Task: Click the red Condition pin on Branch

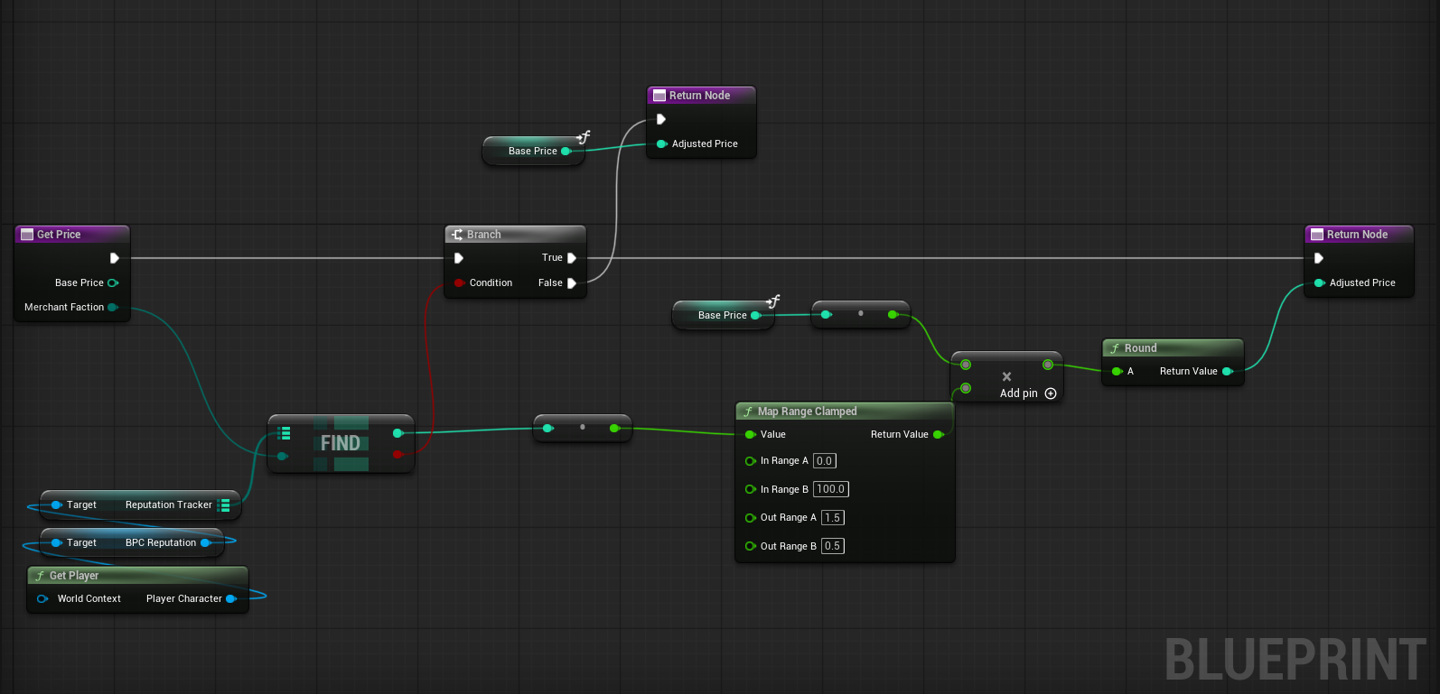Action: point(460,282)
